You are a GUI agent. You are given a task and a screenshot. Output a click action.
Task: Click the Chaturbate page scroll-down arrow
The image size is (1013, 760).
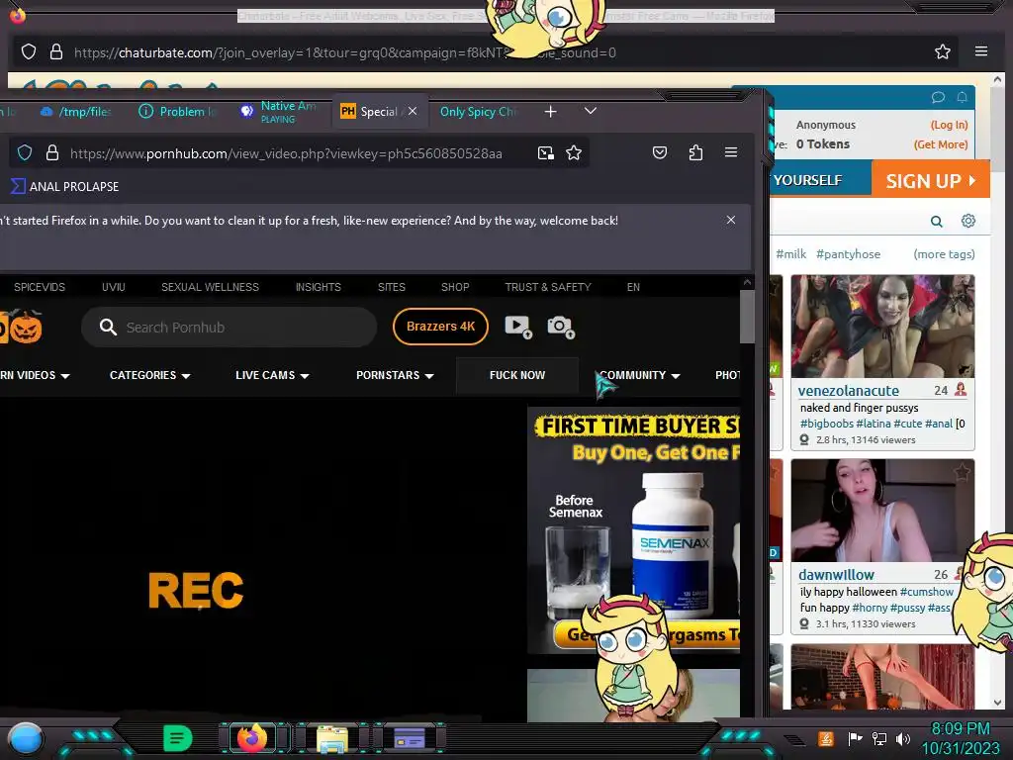[997, 703]
